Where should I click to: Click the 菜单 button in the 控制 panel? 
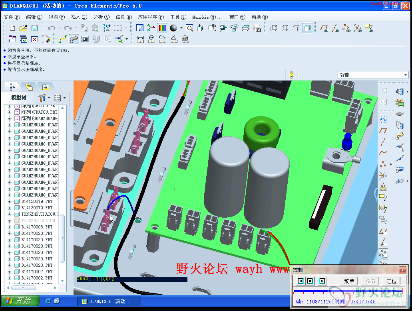coord(349,281)
